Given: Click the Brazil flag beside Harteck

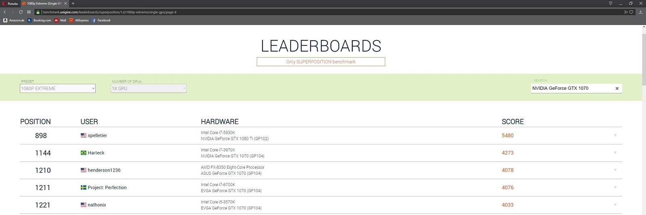Looking at the screenshot, I should click(x=84, y=153).
